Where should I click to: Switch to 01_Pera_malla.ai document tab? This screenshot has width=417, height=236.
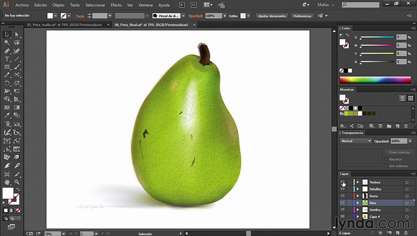pos(65,25)
